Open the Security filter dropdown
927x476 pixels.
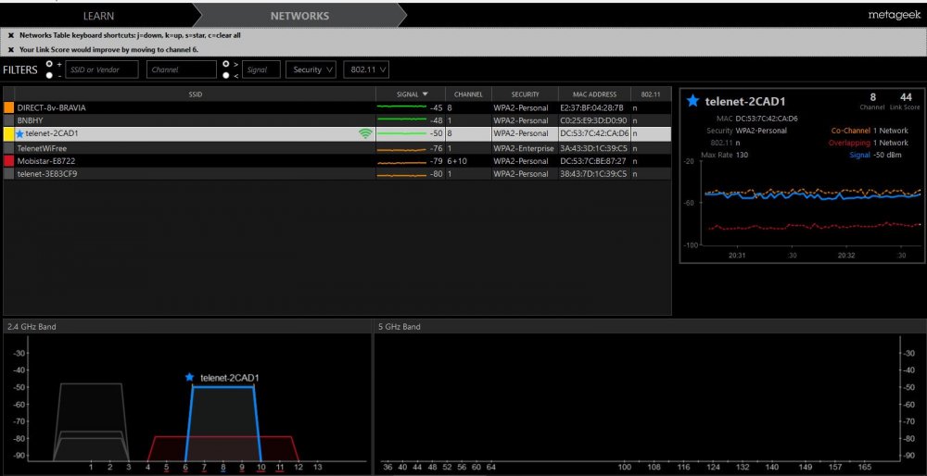coord(311,69)
